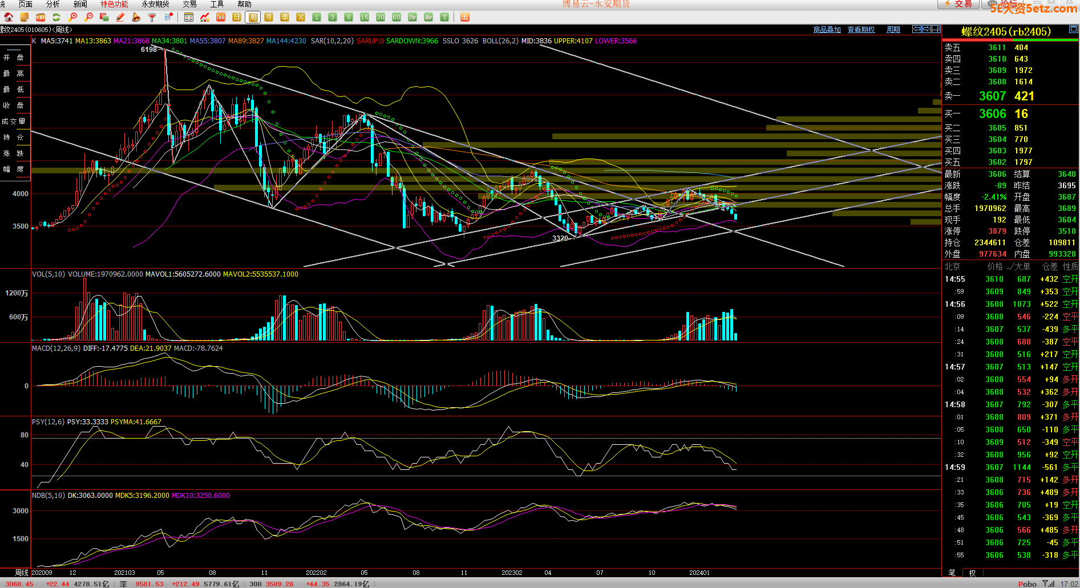Screen dimensions: 1080x588
Task: Switch to daily period (日) button
Action: pyautogui.click(x=237, y=17)
